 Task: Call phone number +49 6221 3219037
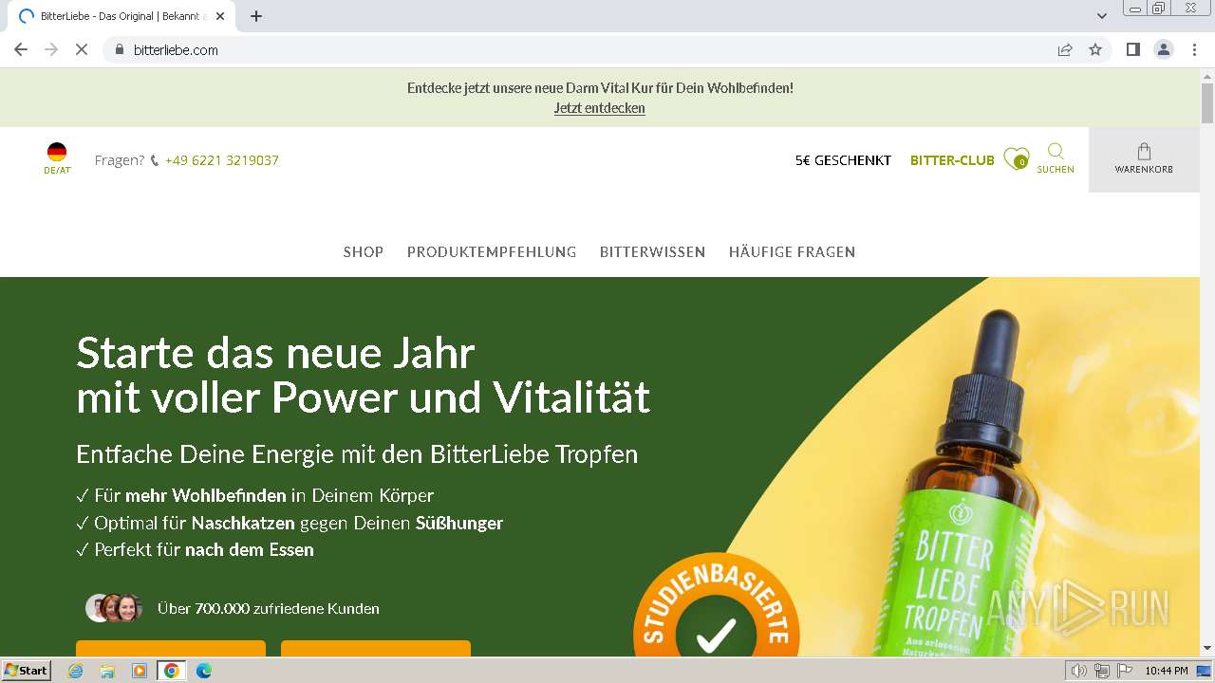coord(221,160)
